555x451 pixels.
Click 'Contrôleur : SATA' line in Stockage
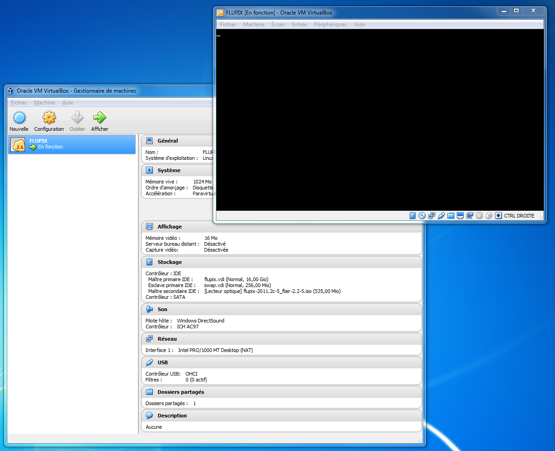tap(165, 297)
